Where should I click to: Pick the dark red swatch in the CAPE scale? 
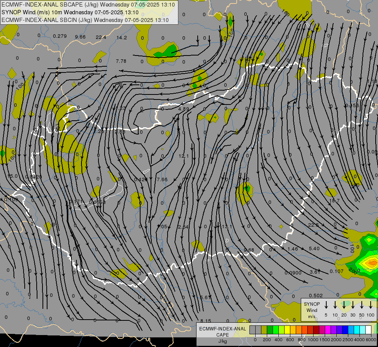click(x=316, y=330)
